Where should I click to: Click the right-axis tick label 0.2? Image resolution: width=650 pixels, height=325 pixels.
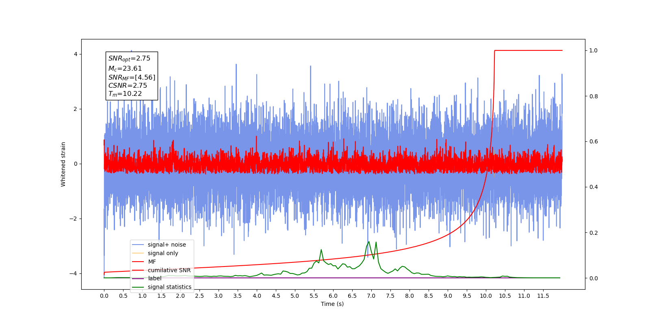coord(594,233)
